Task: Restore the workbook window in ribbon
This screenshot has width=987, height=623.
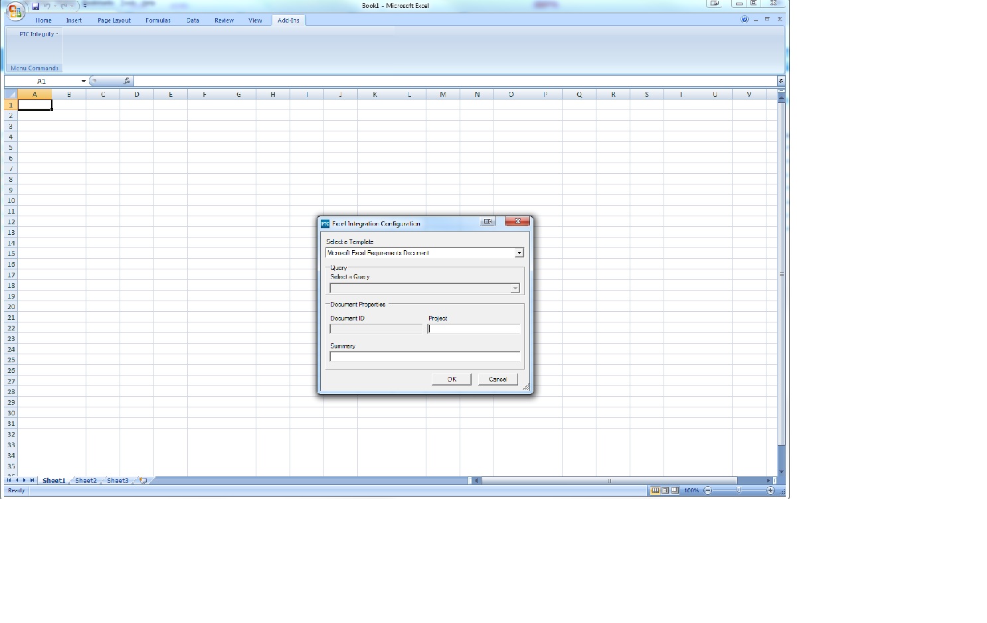Action: point(767,19)
